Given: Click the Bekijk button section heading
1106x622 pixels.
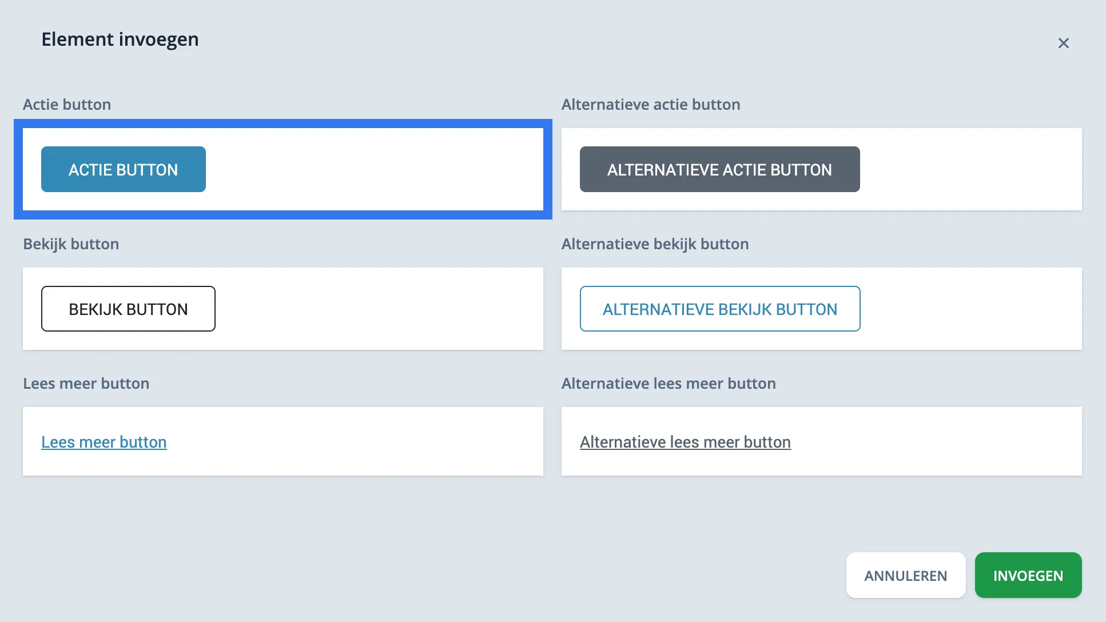Looking at the screenshot, I should (71, 244).
